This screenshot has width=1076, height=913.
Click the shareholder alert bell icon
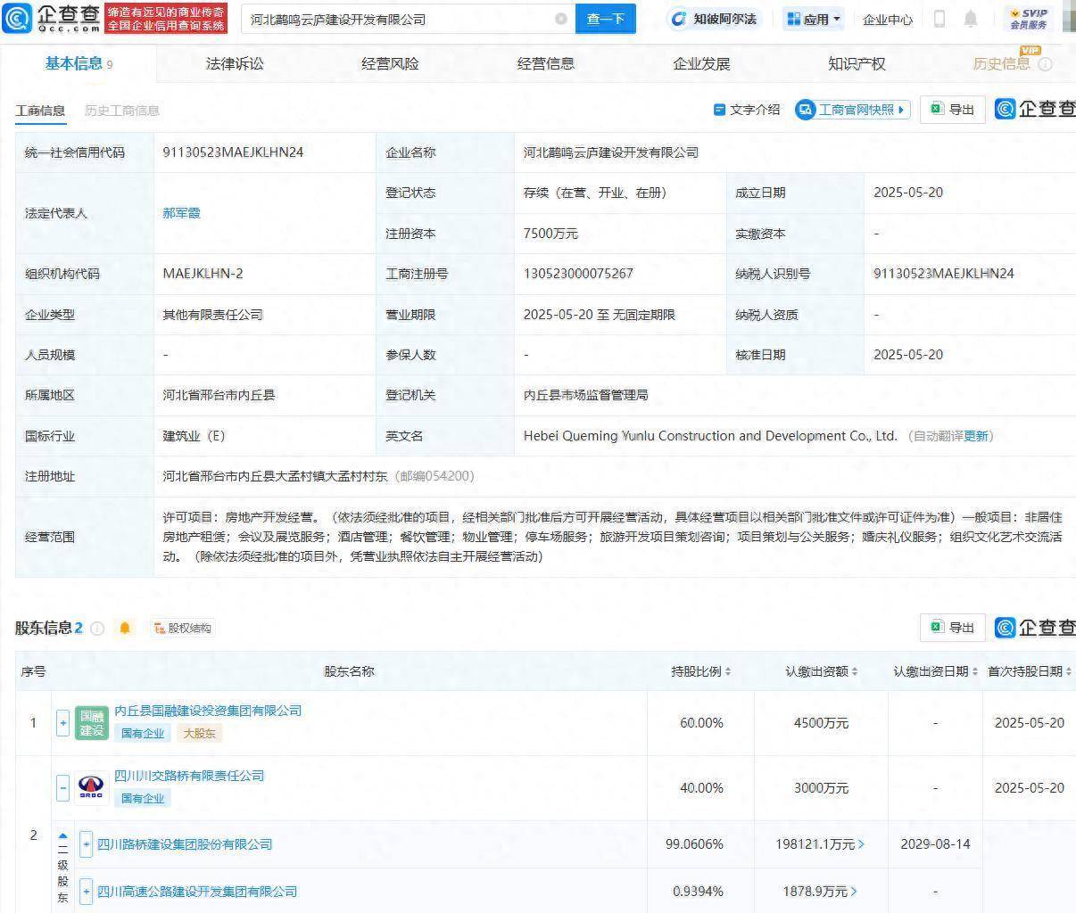click(x=125, y=629)
